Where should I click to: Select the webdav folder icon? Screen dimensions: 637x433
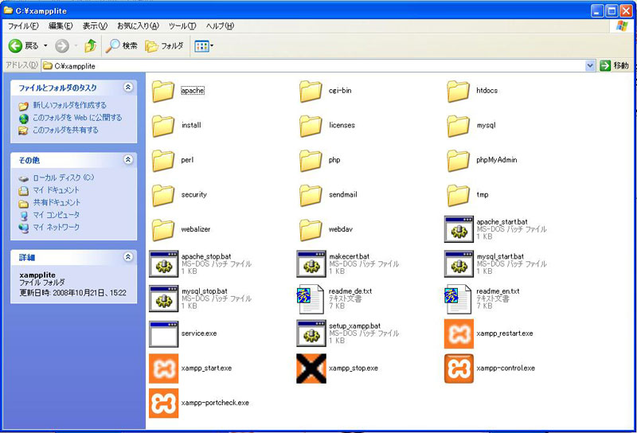pos(311,229)
